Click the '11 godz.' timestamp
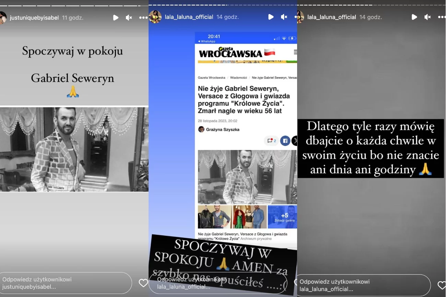Screen dimensions: 446x297 73,17
